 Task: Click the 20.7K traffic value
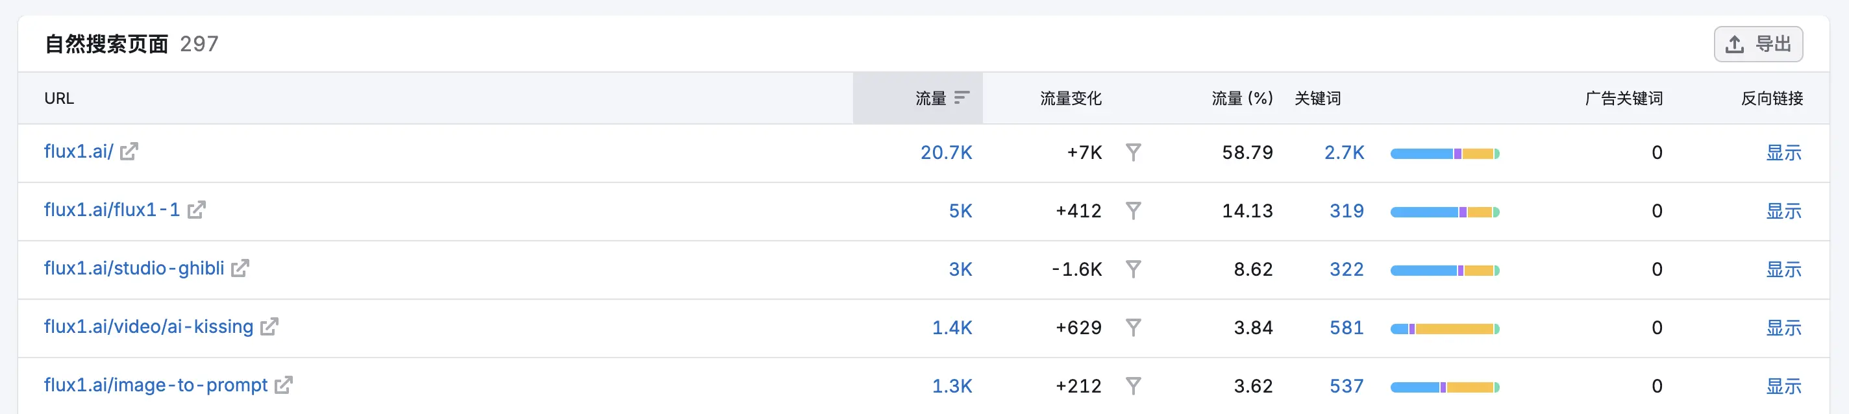pos(946,153)
